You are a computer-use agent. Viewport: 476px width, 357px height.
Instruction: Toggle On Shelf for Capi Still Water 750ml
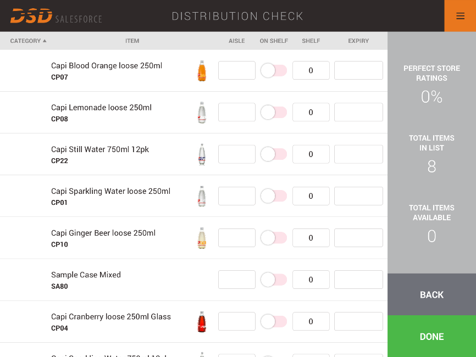pos(274,154)
